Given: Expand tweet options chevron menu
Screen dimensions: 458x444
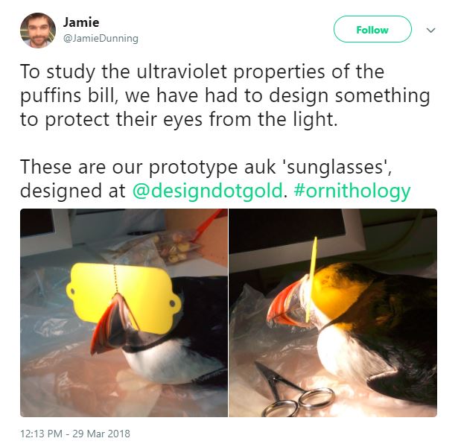Looking at the screenshot, I should [431, 30].
